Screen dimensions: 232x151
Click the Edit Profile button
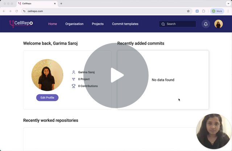(x=47, y=98)
